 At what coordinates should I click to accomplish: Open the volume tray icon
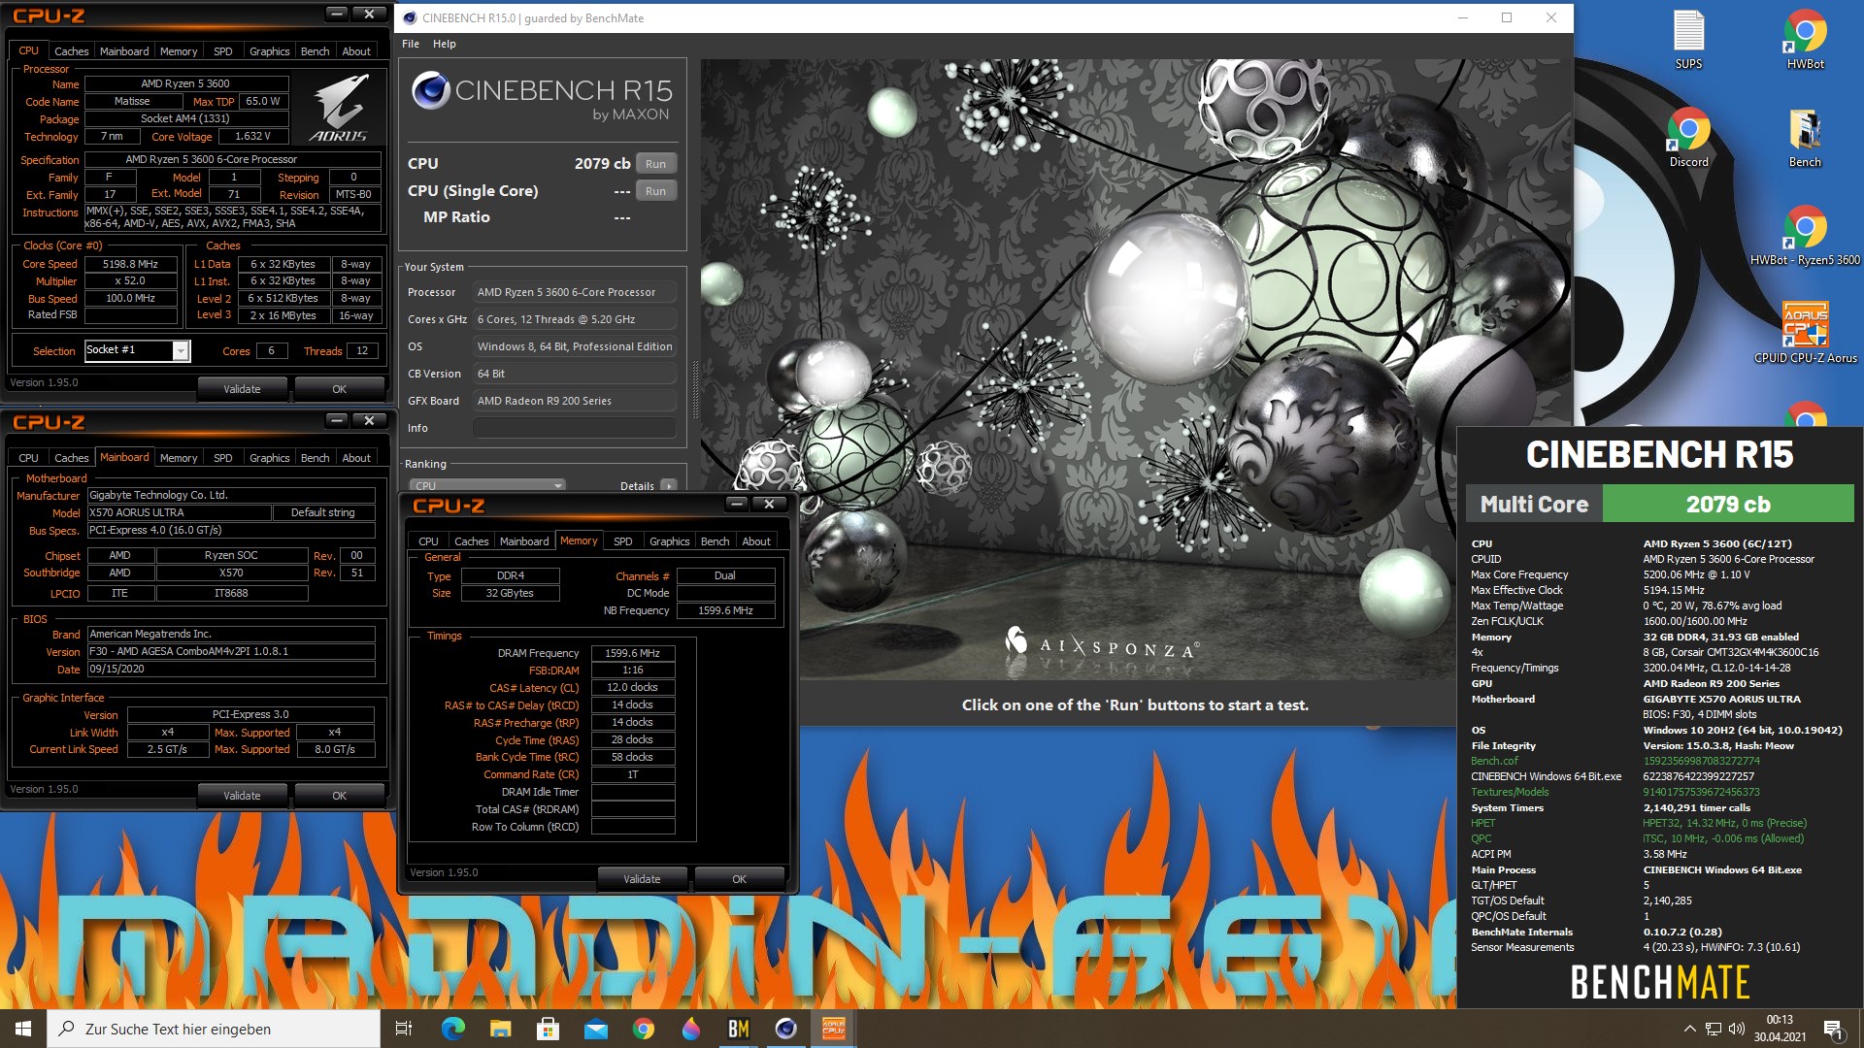pos(1737,1029)
